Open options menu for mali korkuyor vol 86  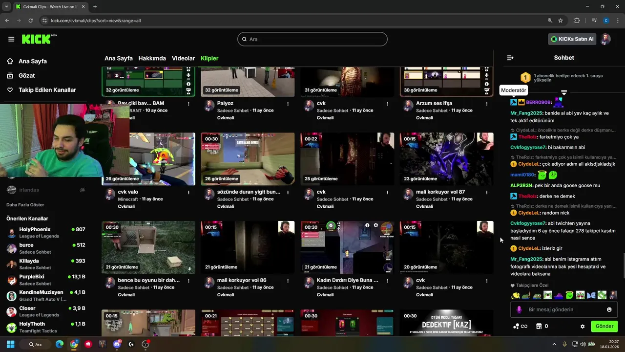[288, 281]
